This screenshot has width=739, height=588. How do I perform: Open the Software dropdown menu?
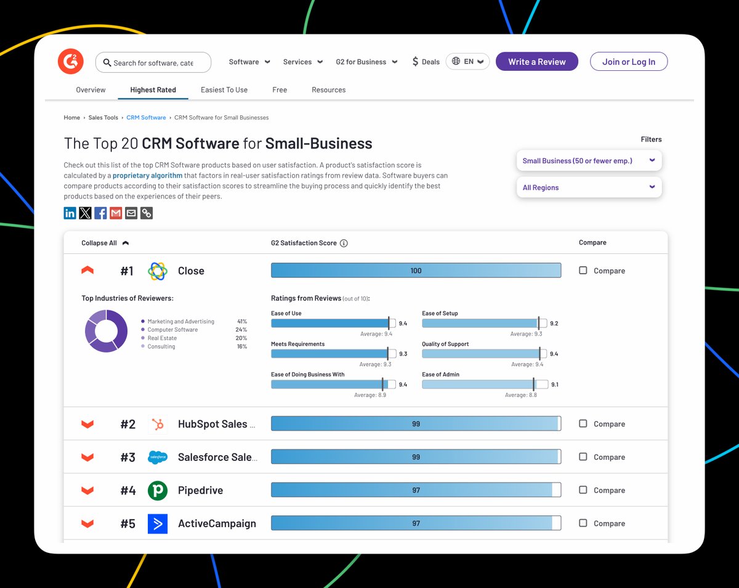249,62
